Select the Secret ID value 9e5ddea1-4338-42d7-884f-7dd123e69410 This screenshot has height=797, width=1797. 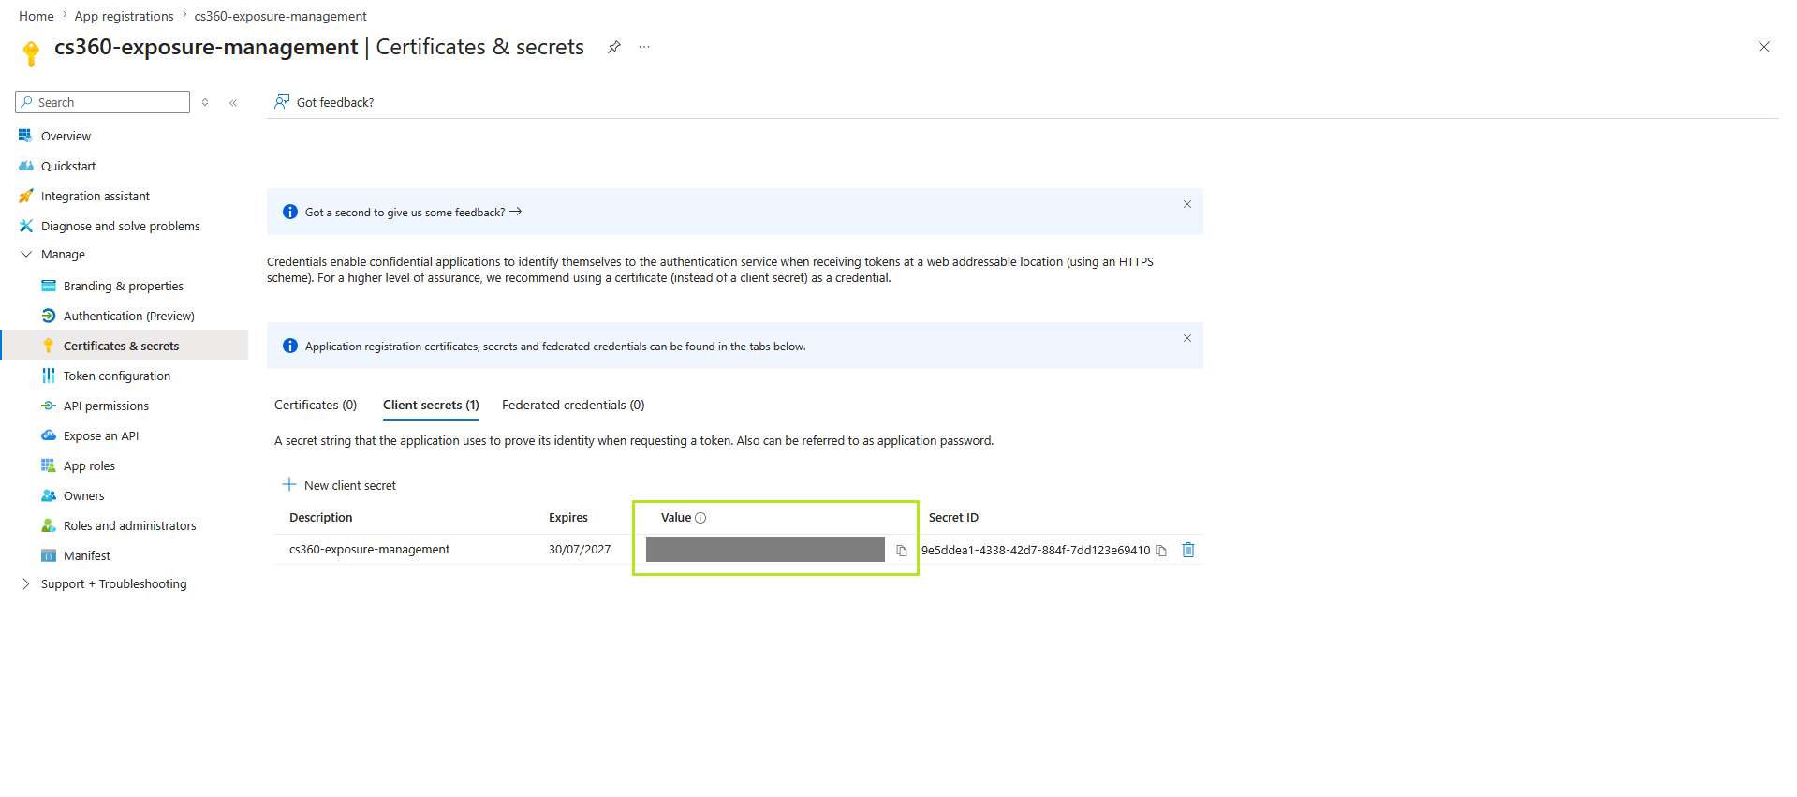1036,551
